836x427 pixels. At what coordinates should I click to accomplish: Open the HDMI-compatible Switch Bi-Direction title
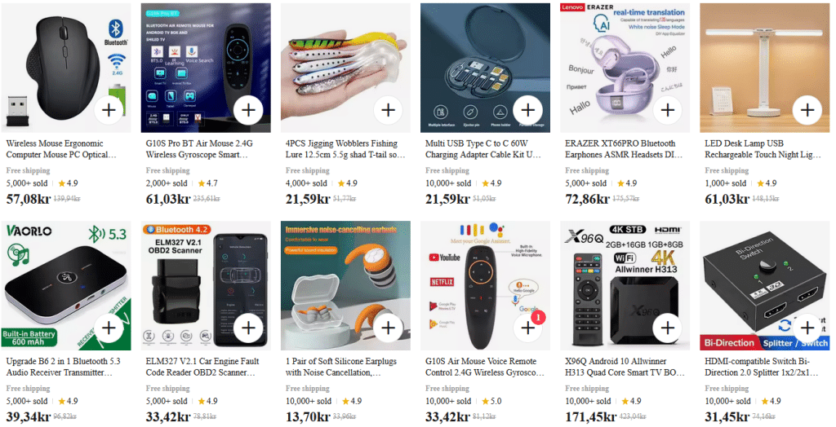pyautogui.click(x=762, y=367)
